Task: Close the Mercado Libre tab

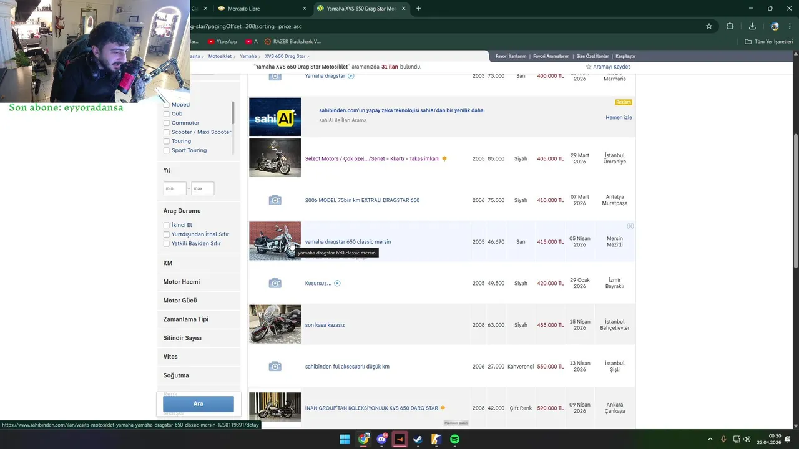Action: (x=305, y=9)
